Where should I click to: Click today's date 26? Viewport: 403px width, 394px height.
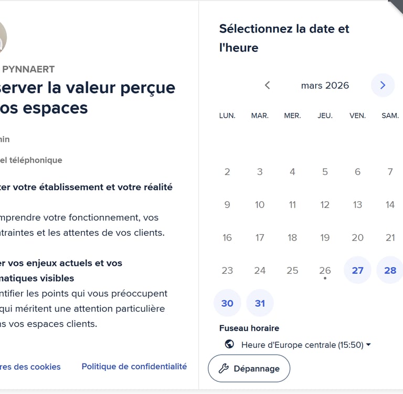[x=325, y=270]
